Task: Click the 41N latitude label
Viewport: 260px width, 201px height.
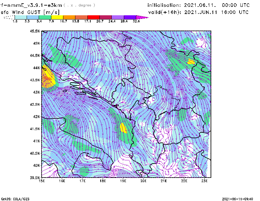Action: coord(36,141)
